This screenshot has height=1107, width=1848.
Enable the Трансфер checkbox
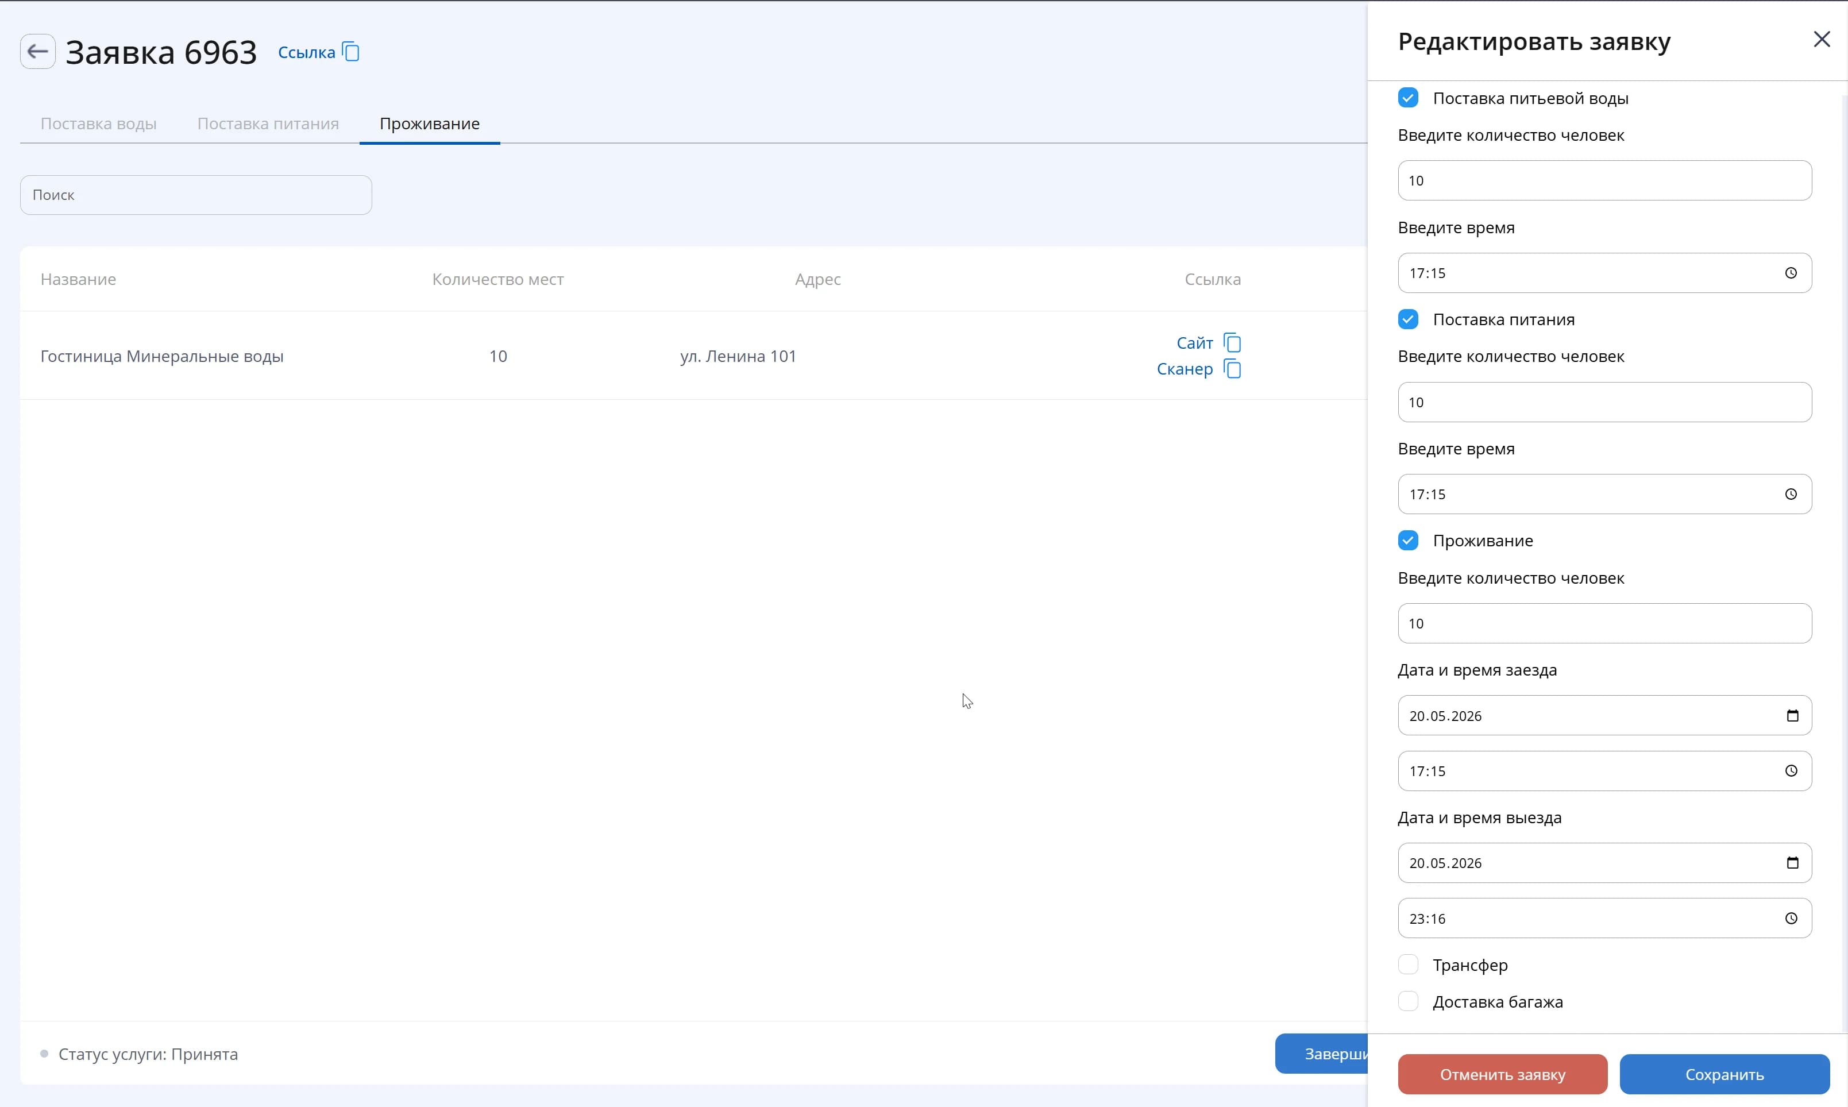[x=1408, y=965]
